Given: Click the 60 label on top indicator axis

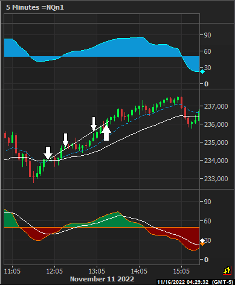Looking at the screenshot, I should tap(207, 51).
